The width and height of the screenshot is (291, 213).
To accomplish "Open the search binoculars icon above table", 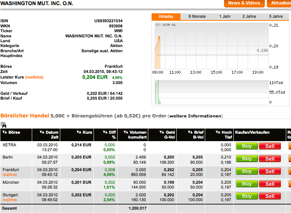I will click(x=3, y=125).
